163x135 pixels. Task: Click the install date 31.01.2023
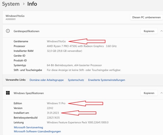pyautogui.click(x=53, y=113)
